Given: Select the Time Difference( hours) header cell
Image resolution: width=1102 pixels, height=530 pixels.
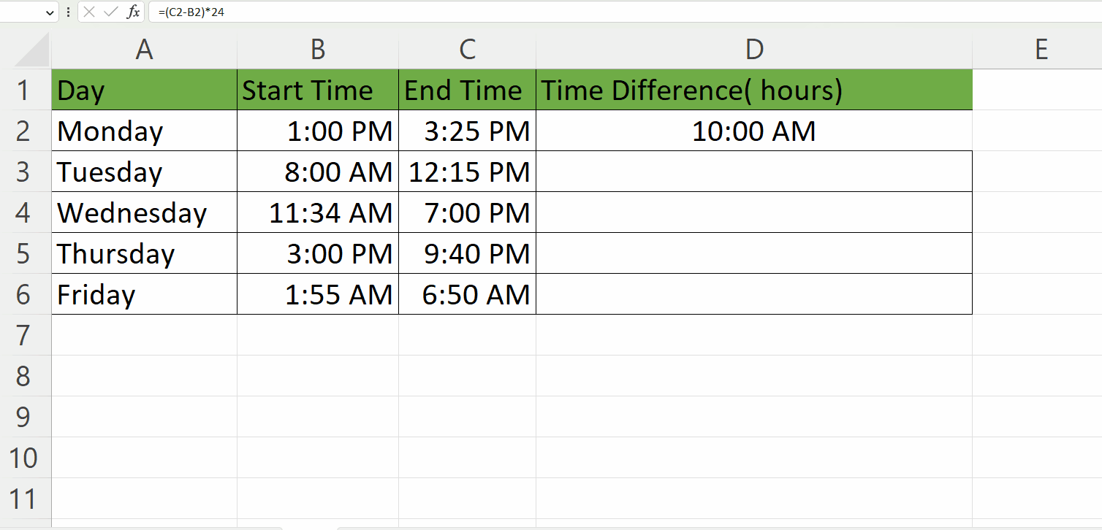Looking at the screenshot, I should pos(754,90).
